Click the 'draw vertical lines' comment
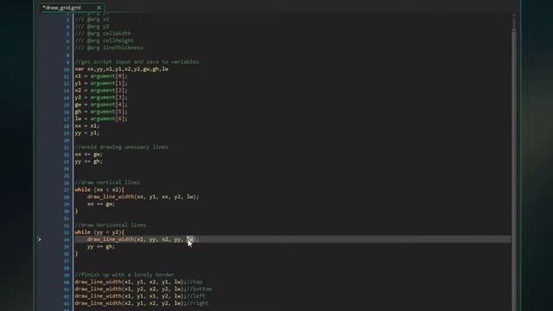The image size is (553, 311). (x=107, y=182)
